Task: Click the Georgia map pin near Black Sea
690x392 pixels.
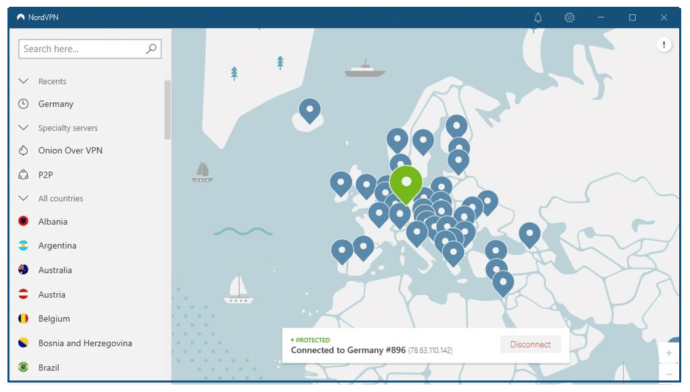Action: (530, 235)
